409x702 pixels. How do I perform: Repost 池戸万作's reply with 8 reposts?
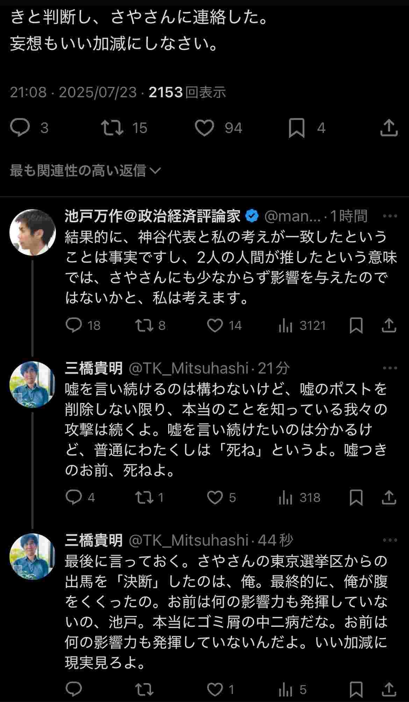(144, 325)
